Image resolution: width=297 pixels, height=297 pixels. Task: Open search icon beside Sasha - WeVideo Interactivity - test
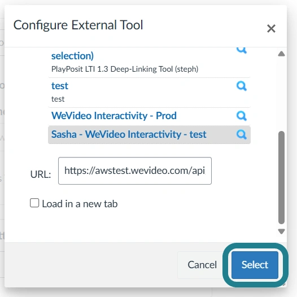click(242, 134)
